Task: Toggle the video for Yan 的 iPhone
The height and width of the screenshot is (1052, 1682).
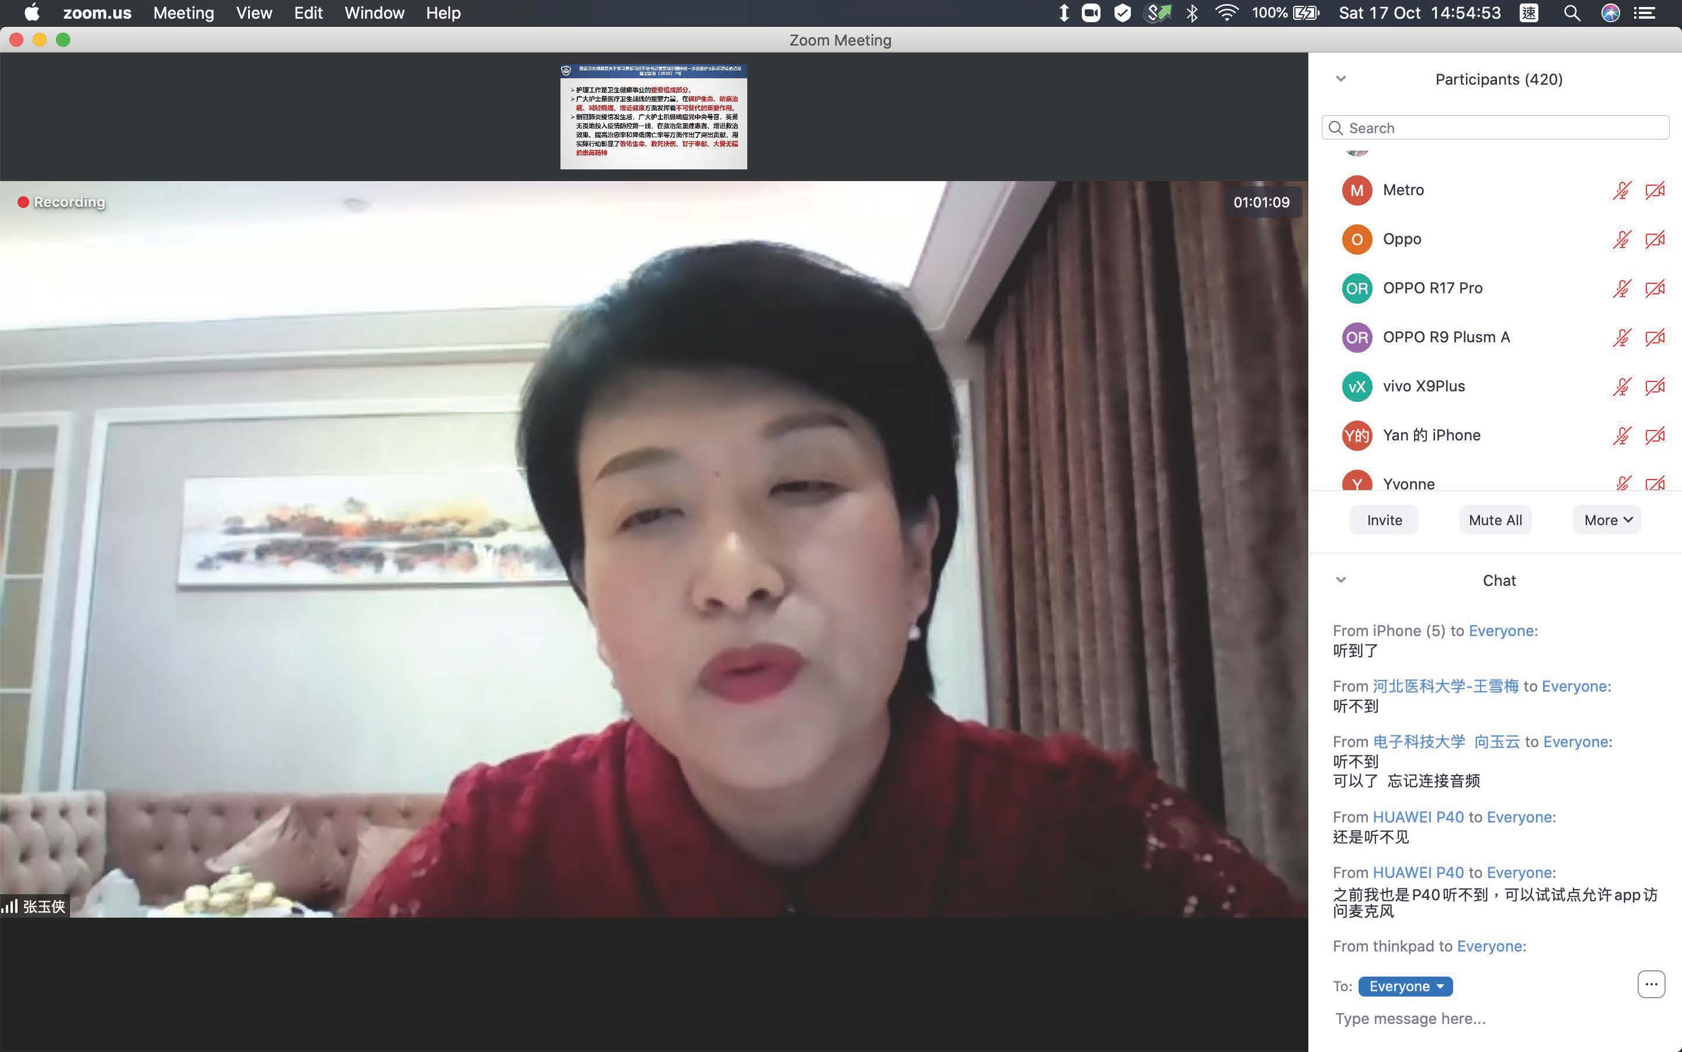Action: (1655, 436)
